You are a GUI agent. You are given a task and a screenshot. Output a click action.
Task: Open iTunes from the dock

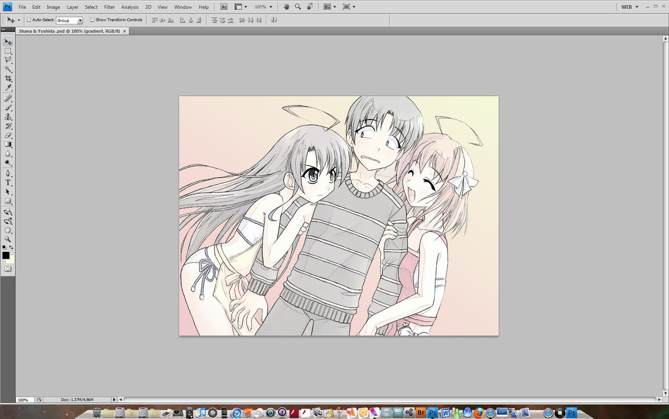pos(201,413)
